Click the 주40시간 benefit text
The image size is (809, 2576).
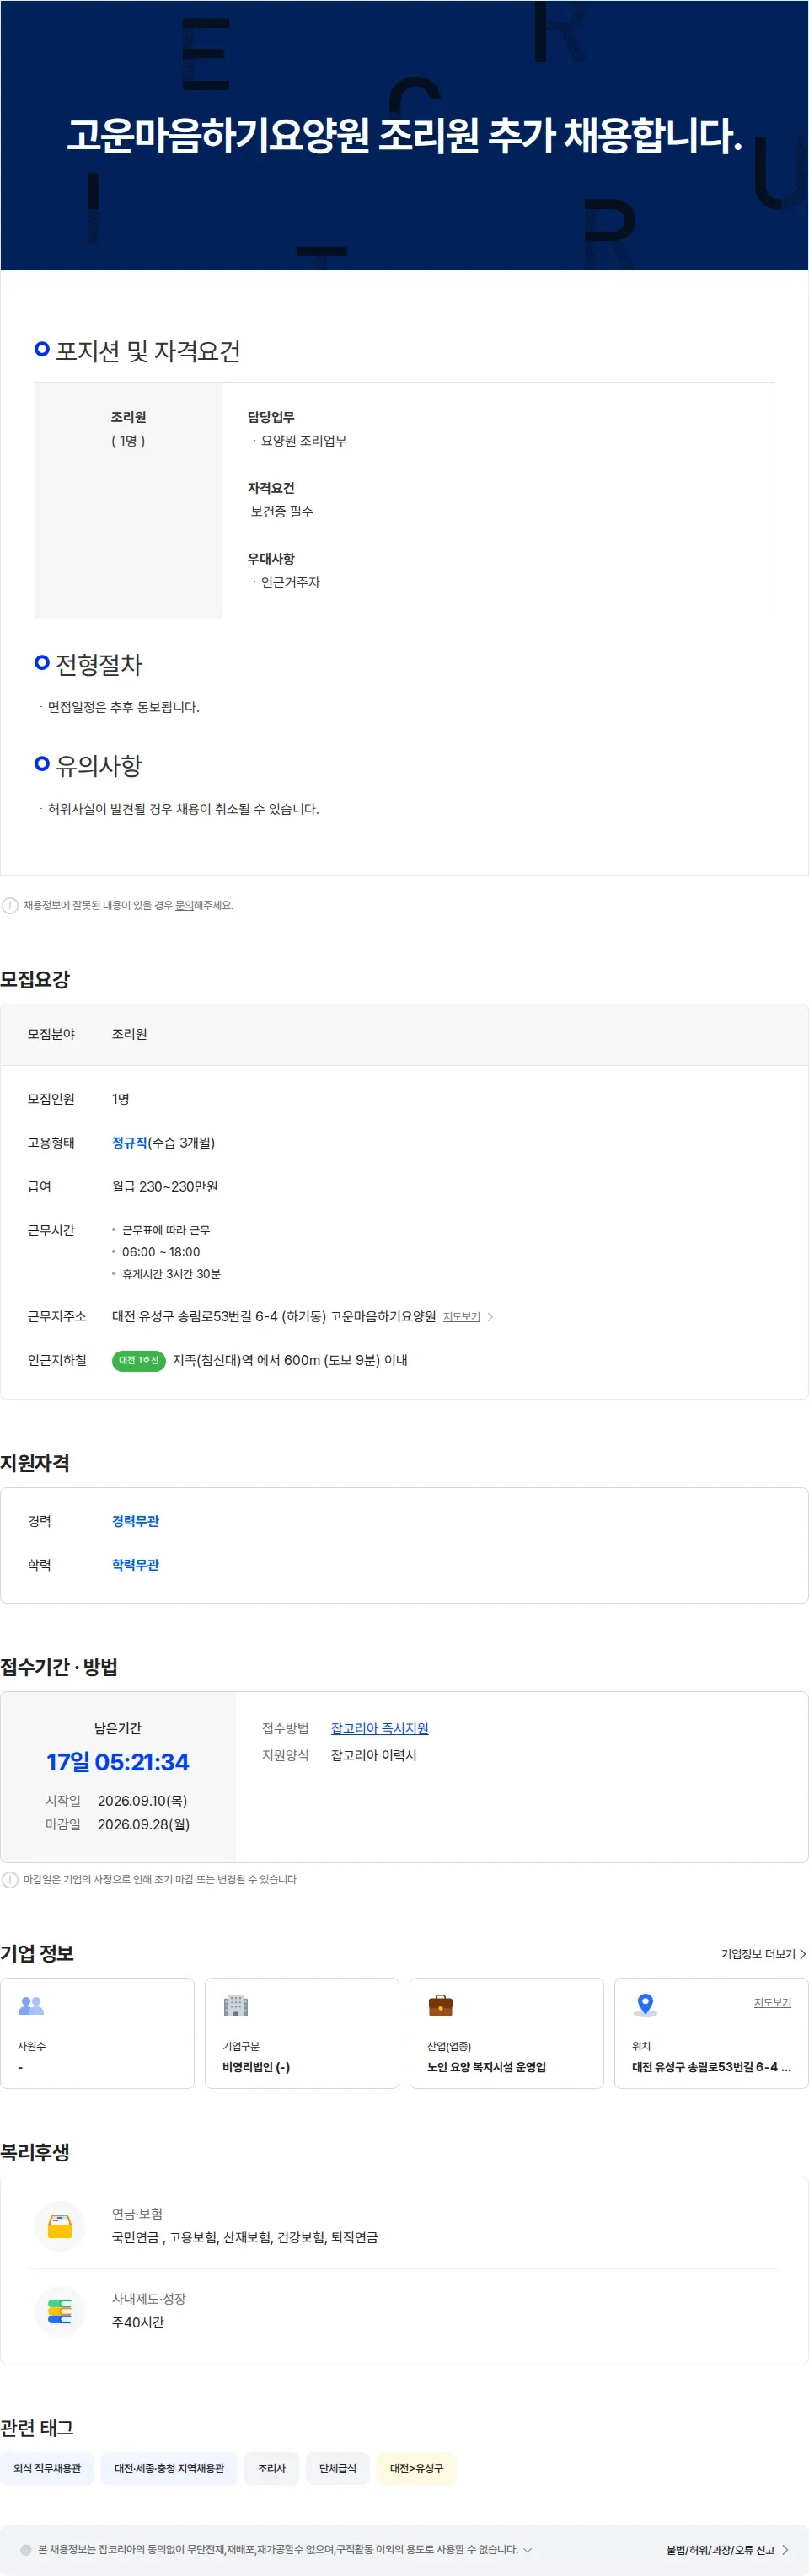click(x=138, y=2322)
